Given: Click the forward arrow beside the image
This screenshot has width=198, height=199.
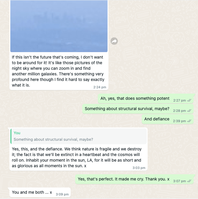Looking at the screenshot, I should click(x=114, y=41).
